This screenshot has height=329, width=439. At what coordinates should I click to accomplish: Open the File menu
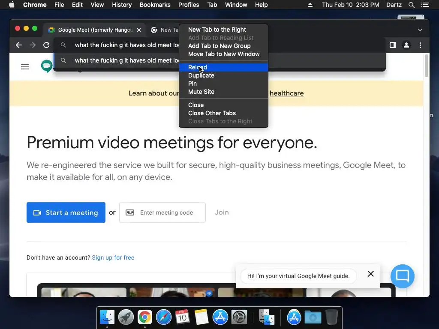click(59, 5)
